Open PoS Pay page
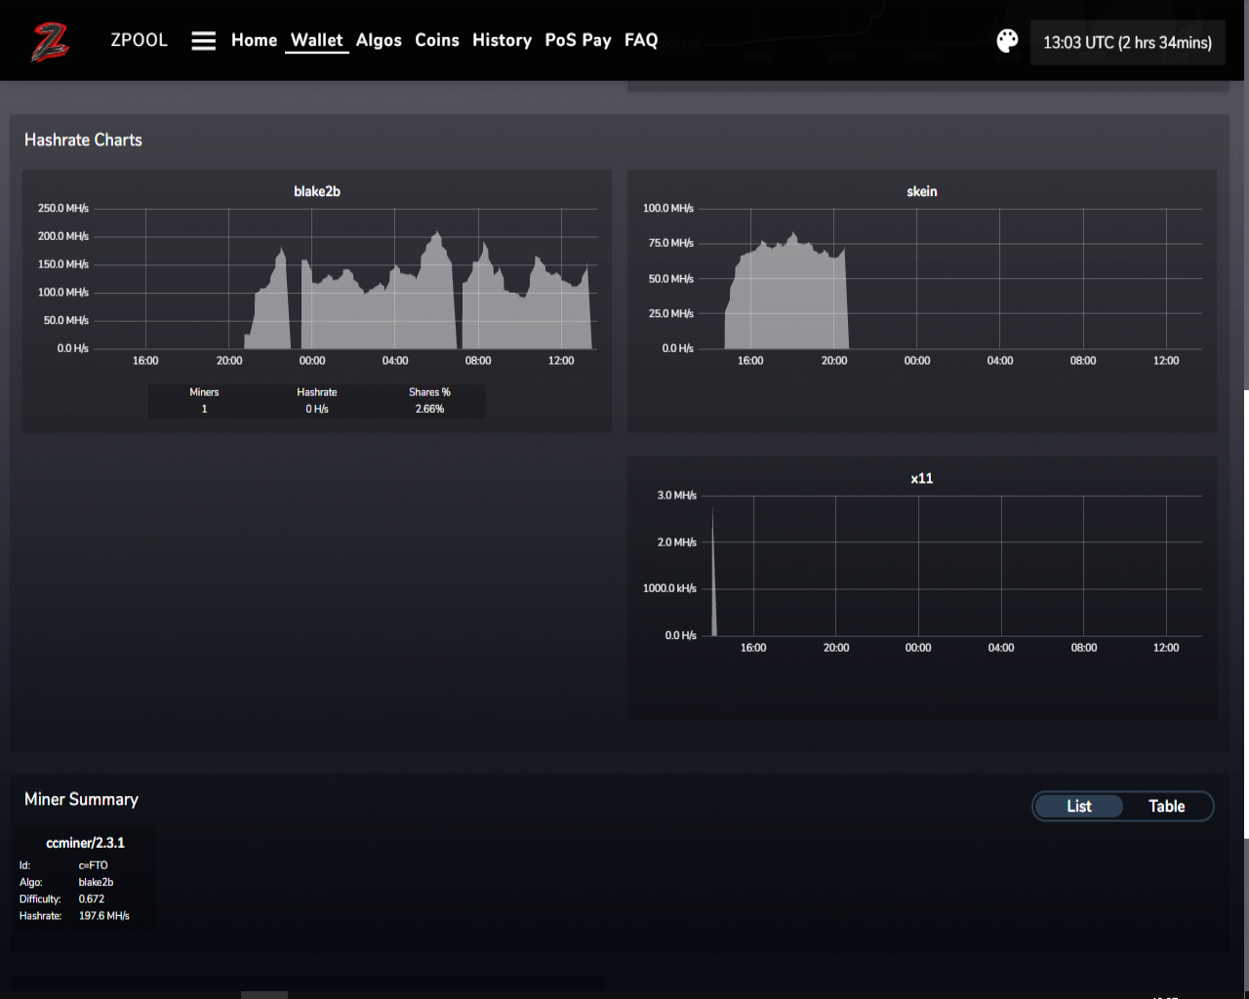 tap(579, 40)
